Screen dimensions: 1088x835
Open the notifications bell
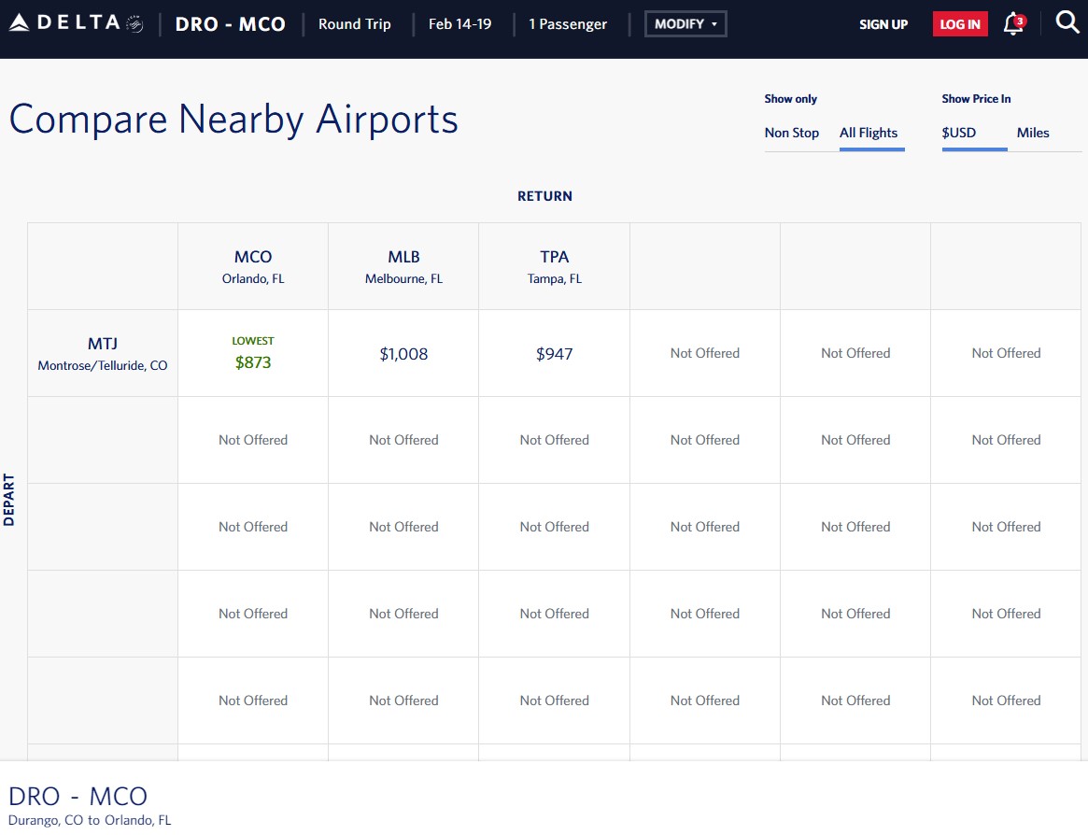pyautogui.click(x=1014, y=23)
